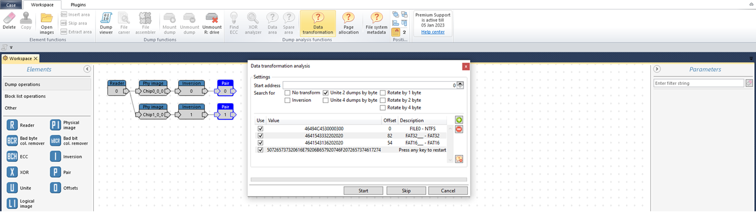Check Rotate by 1 byte
Image resolution: width=756 pixels, height=212 pixels.
(x=383, y=92)
